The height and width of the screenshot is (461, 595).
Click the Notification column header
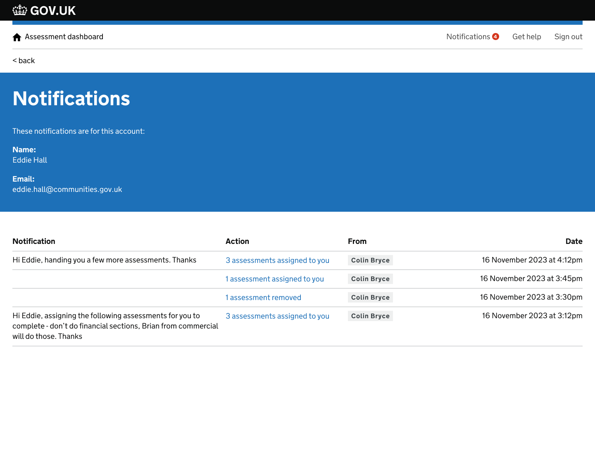34,241
